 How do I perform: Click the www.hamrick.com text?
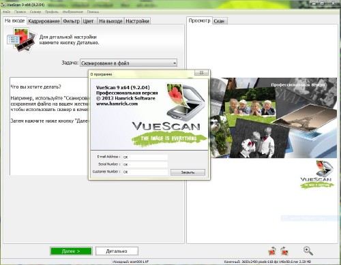(117, 104)
